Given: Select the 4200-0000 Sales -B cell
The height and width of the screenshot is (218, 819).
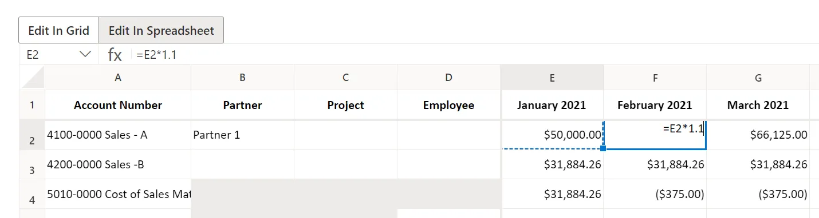Looking at the screenshot, I should point(118,164).
